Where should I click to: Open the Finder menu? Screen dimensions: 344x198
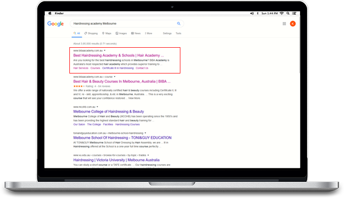pyautogui.click(x=59, y=13)
